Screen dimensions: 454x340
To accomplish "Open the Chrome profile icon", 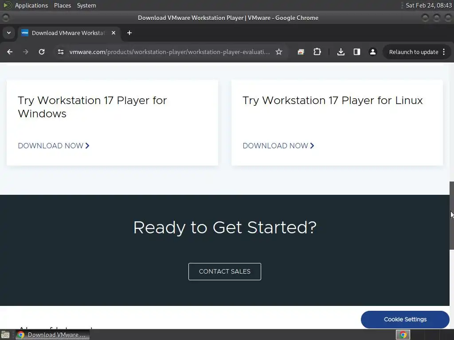I will pos(372,52).
